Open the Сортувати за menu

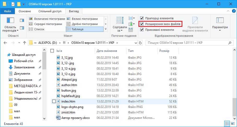(120, 25)
